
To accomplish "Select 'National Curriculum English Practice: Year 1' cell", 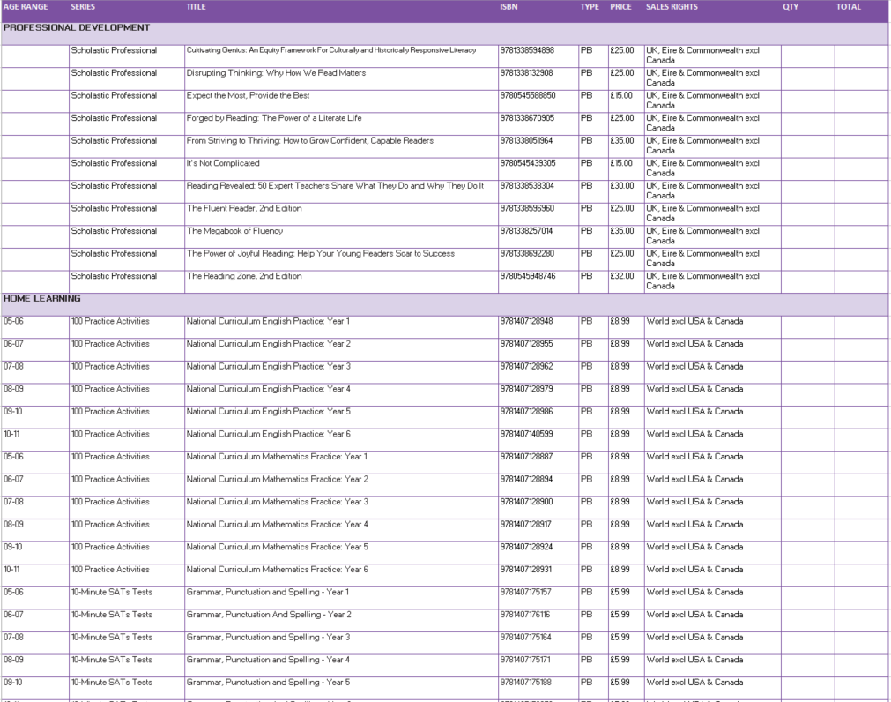I will [x=268, y=321].
